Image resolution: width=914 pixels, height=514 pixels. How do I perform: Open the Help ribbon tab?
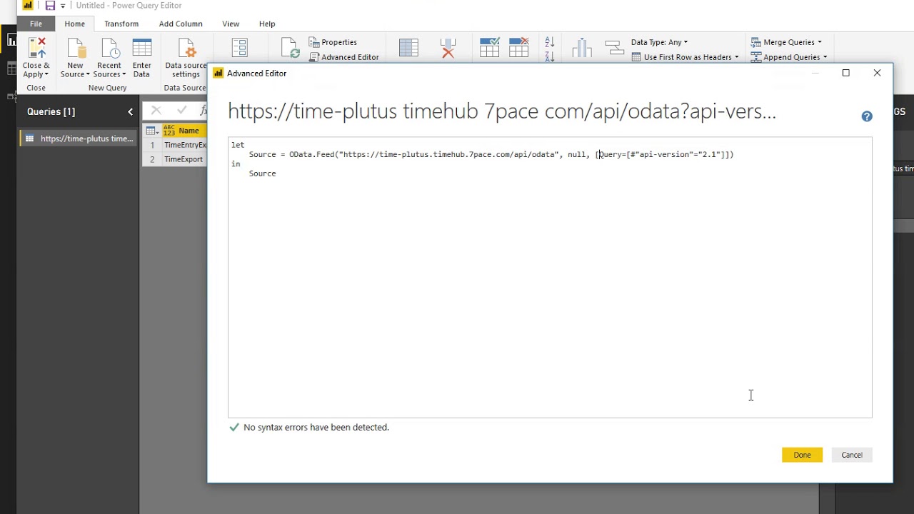[x=267, y=24]
